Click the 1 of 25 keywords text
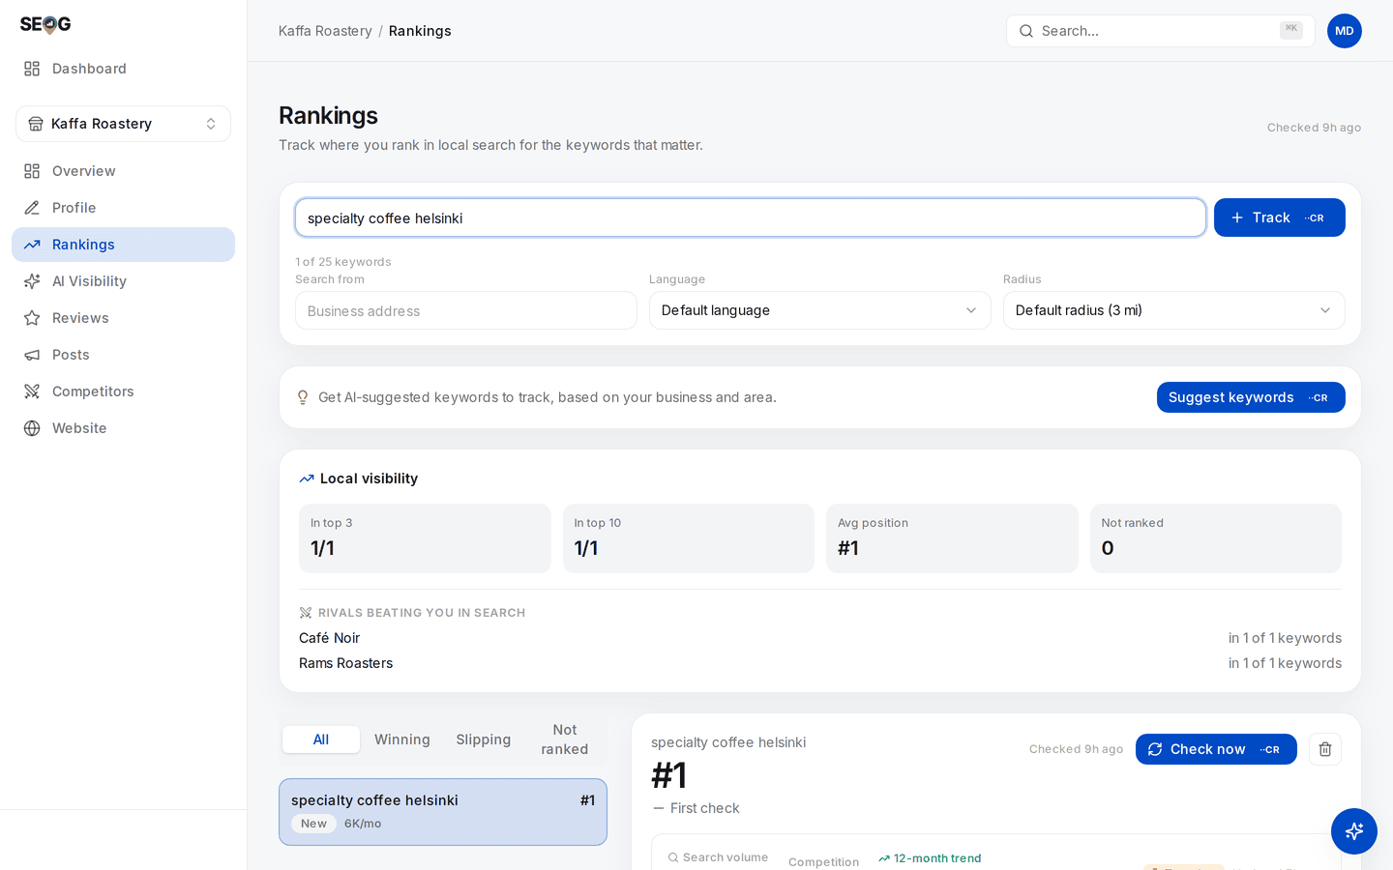Screen dimensions: 1393x870 [x=343, y=262]
